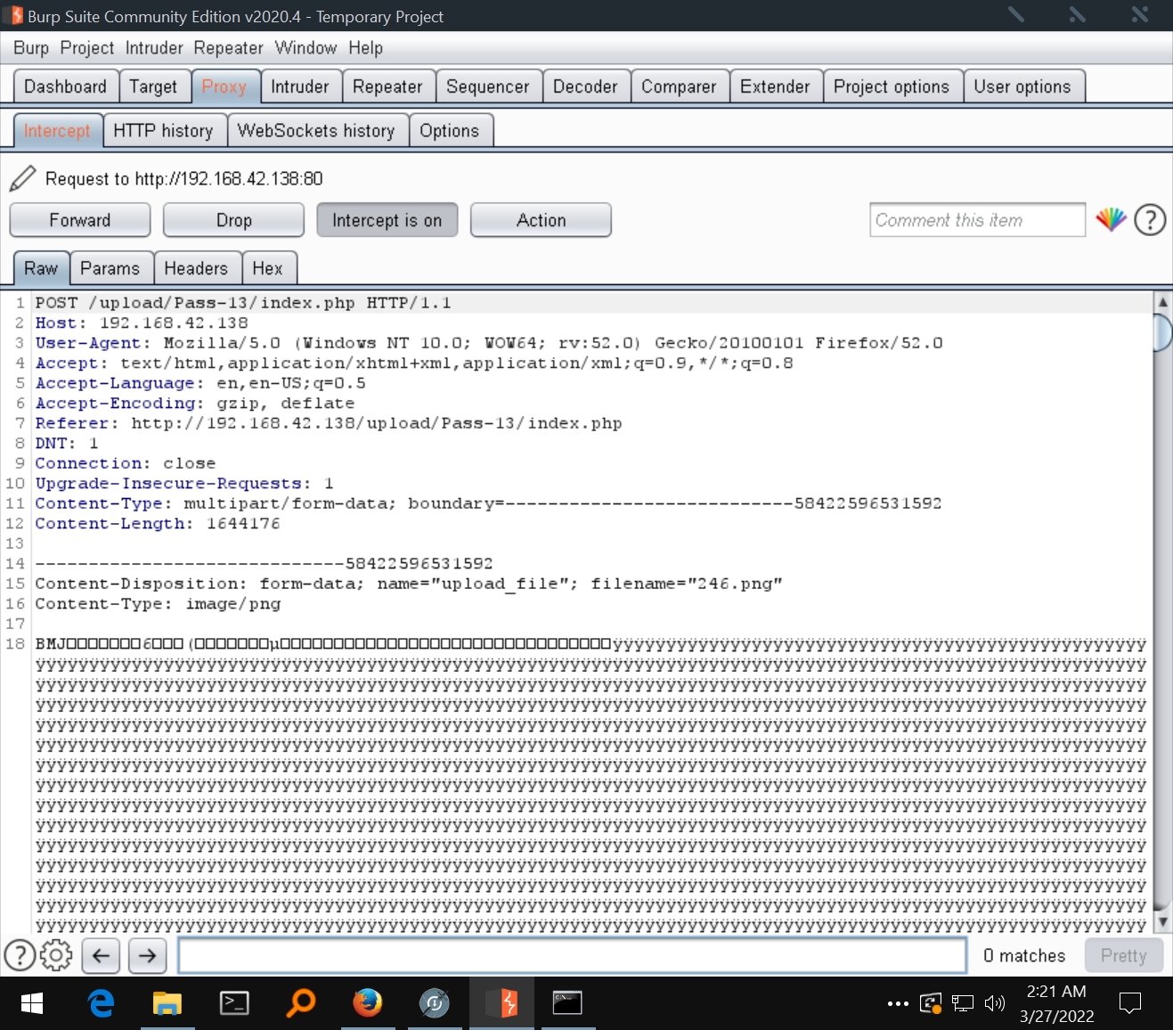Open the Burp menu
This screenshot has height=1030, width=1173.
tap(31, 48)
